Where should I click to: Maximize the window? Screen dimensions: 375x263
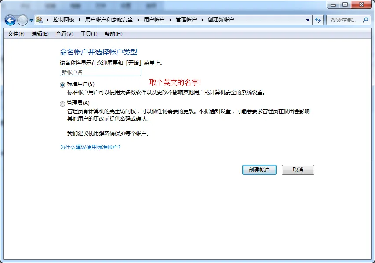(x=345, y=4)
